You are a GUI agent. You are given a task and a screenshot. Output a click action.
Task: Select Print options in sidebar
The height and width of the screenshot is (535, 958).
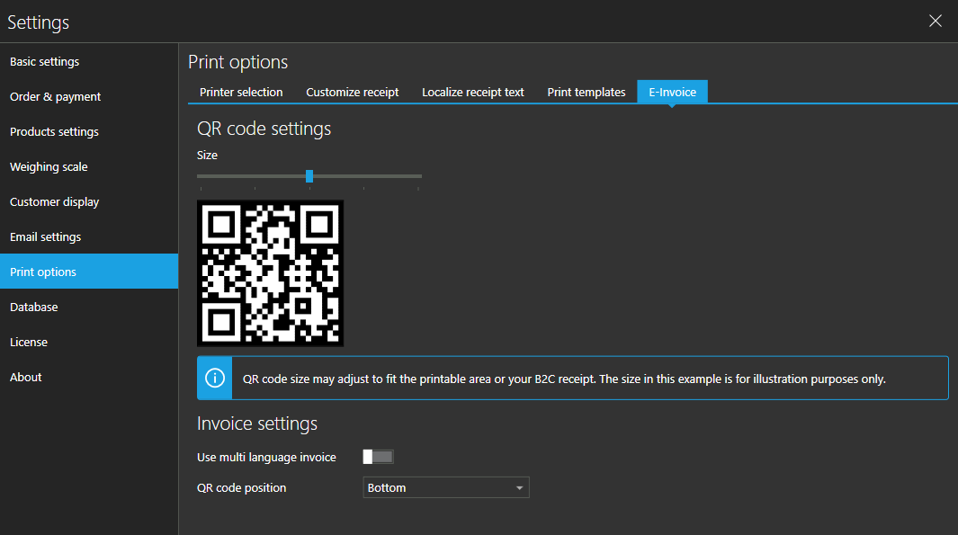[89, 272]
